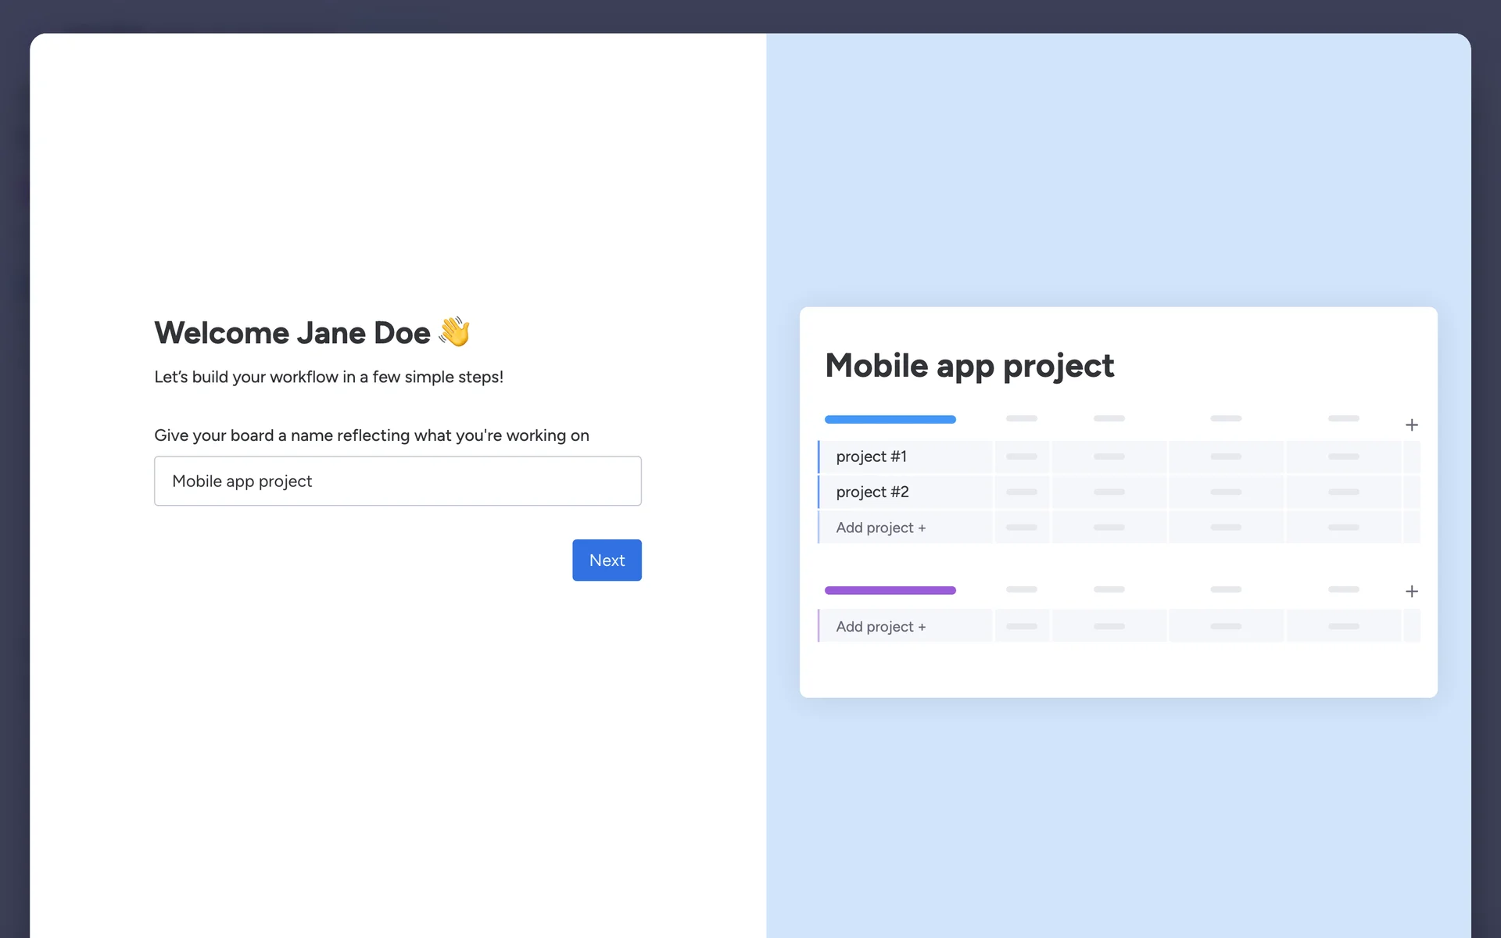1501x938 pixels.
Task: Click the Mobile app project preview title
Action: coord(969,366)
